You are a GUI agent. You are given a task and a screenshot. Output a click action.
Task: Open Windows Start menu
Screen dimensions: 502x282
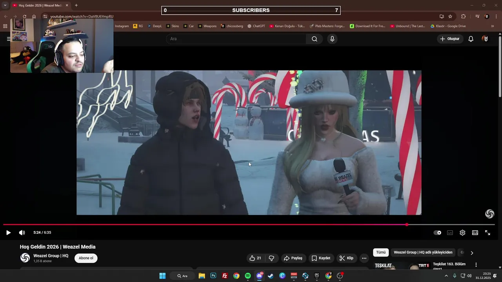(x=162, y=276)
